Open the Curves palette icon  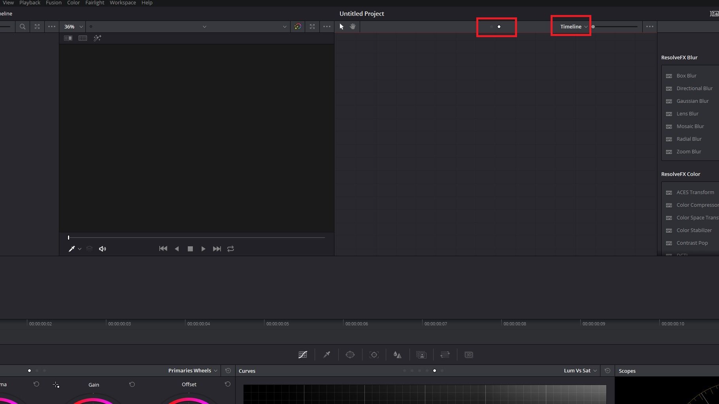click(303, 355)
